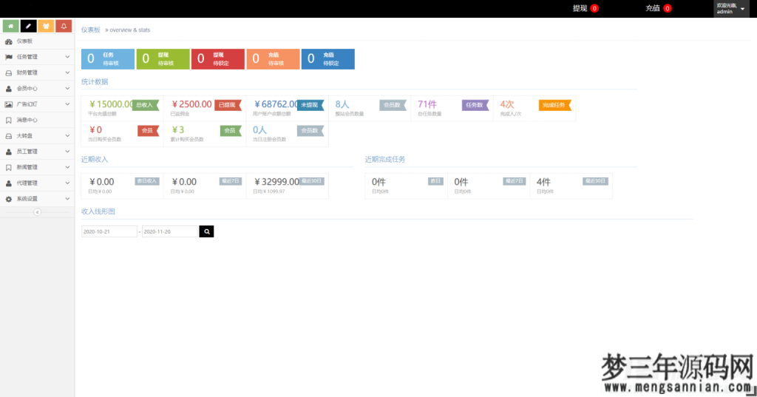Click the 收入线形图 section heading
757x397 pixels.
click(98, 211)
